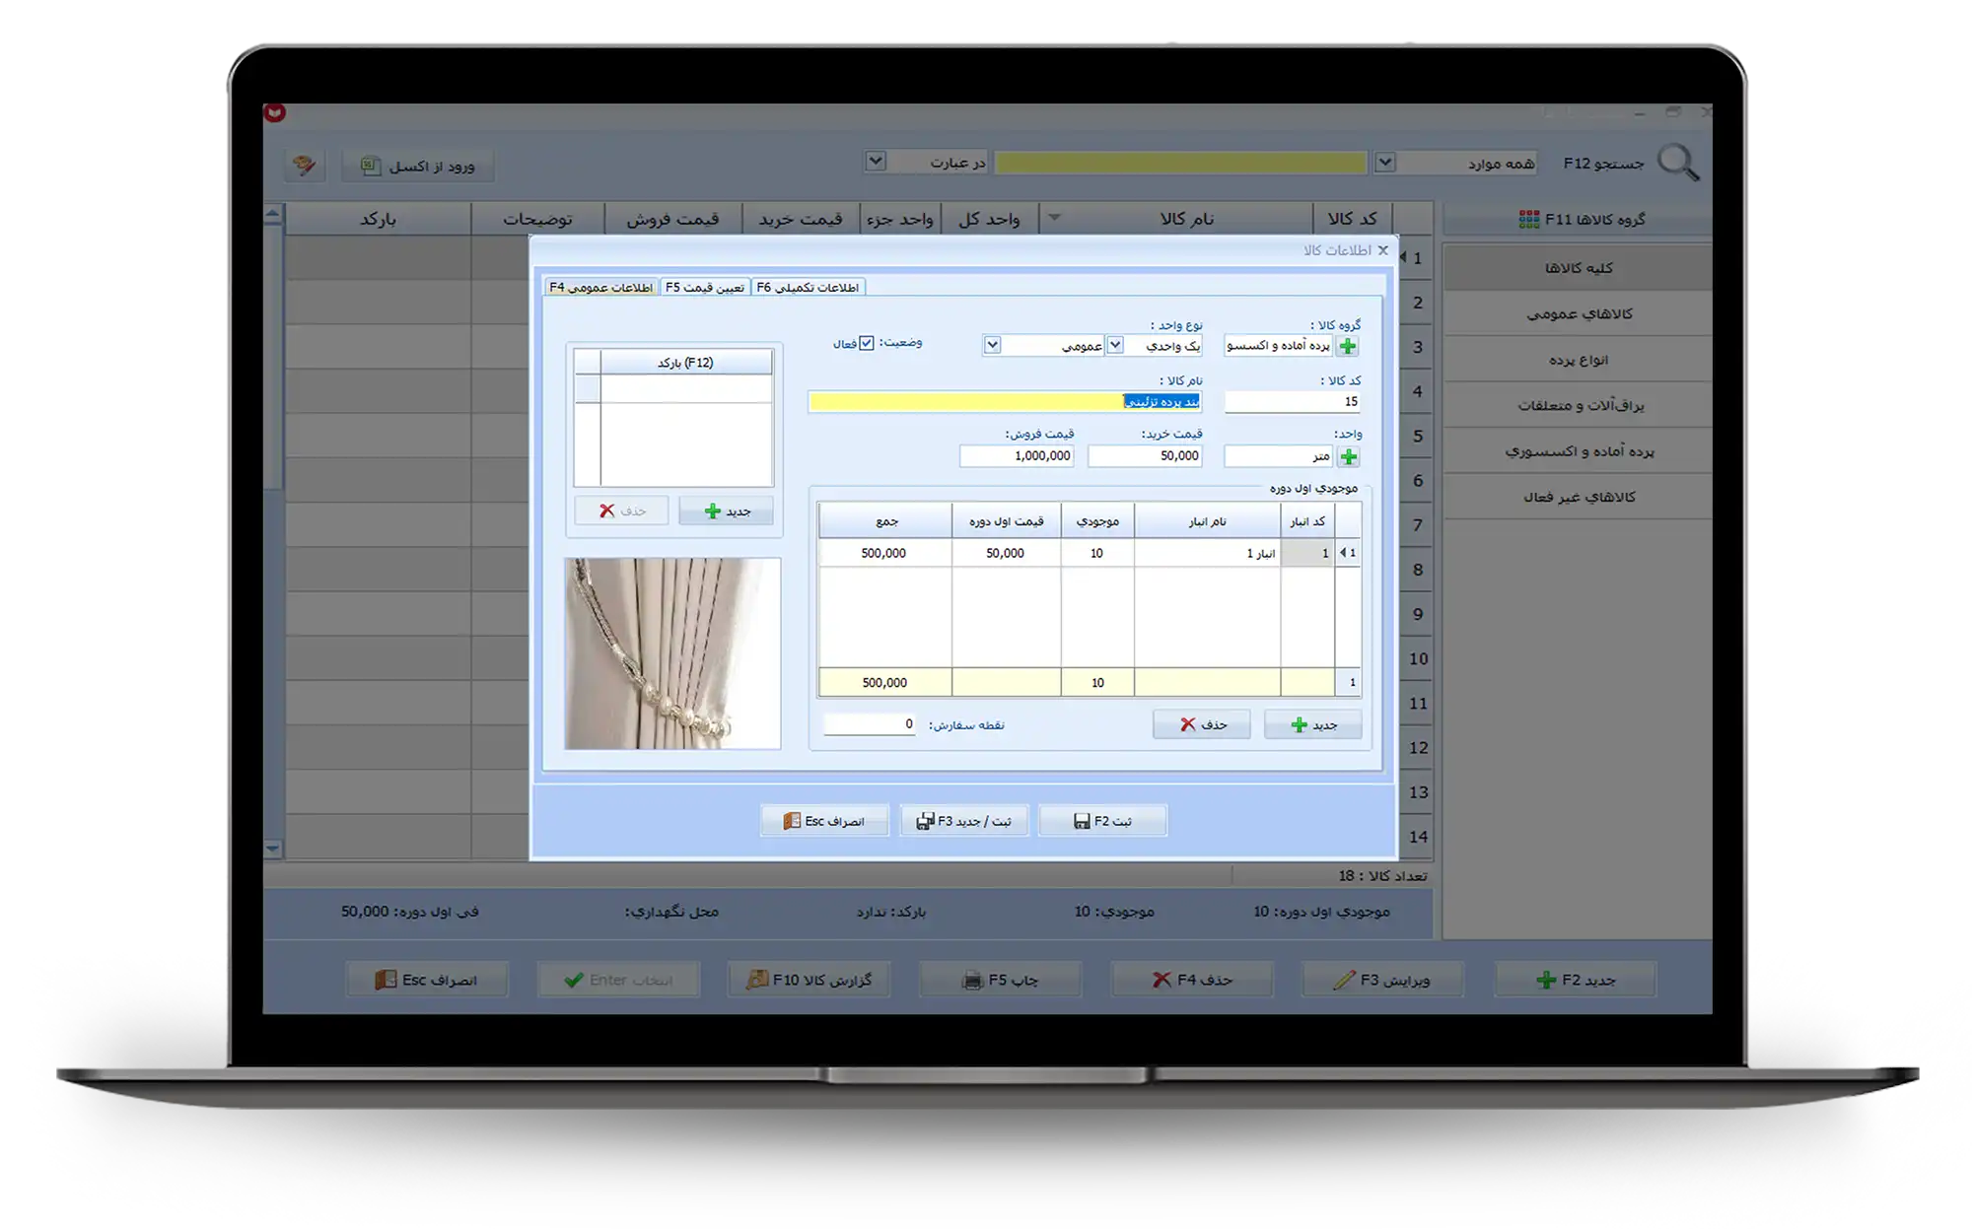Click green plus next to unit field
The height and width of the screenshot is (1229, 1972).
click(1348, 456)
